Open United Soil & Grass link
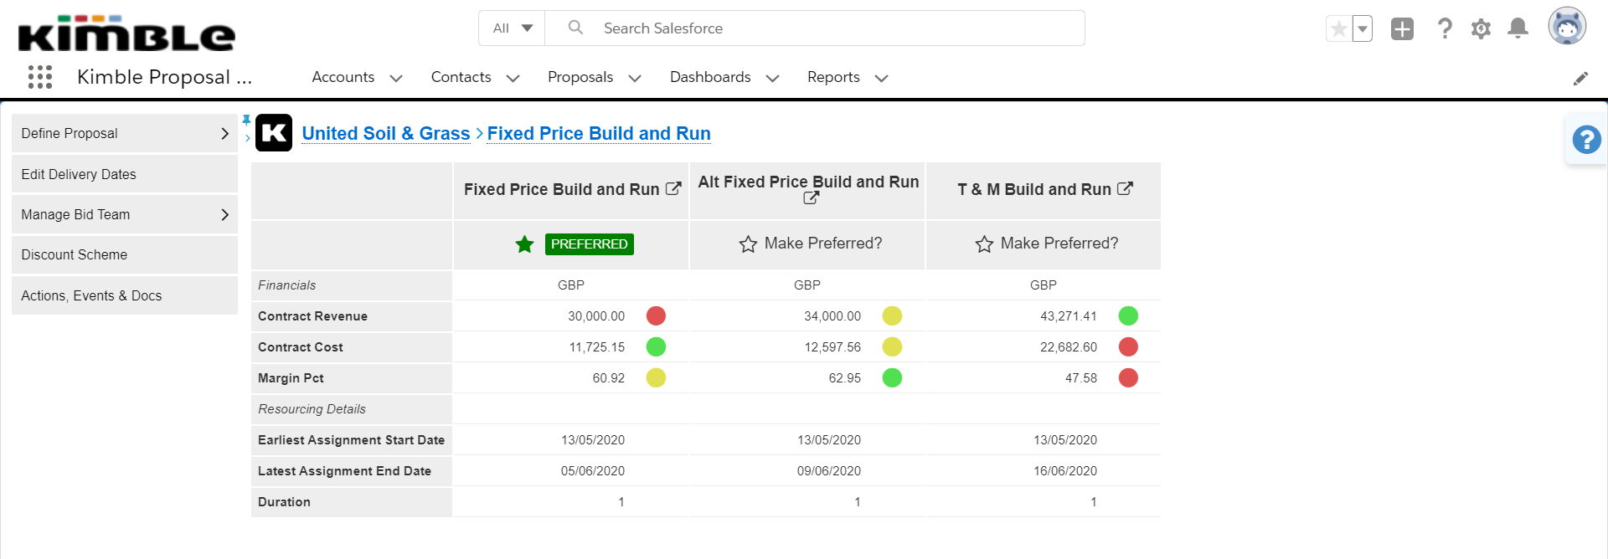The height and width of the screenshot is (559, 1608). pyautogui.click(x=385, y=134)
